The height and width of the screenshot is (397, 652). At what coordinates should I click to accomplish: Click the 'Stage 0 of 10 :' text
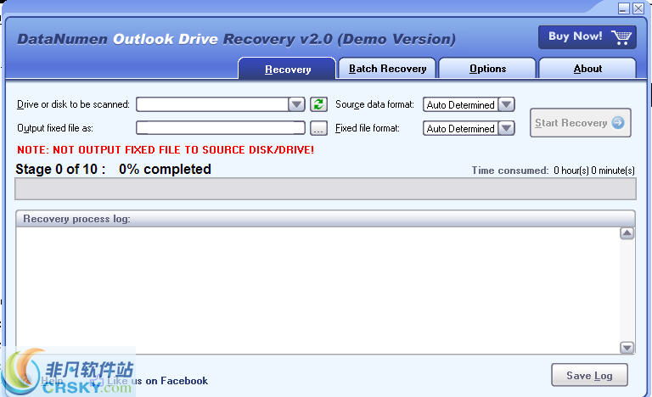coord(60,169)
